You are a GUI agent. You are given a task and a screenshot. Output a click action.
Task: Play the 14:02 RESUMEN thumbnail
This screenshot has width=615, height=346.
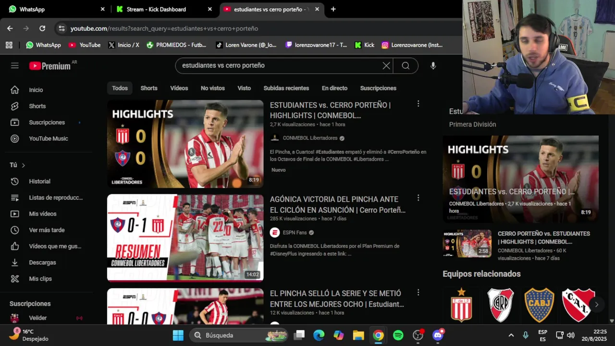click(185, 238)
